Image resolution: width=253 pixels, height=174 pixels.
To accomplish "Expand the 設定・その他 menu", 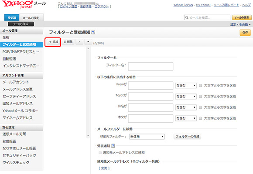I will point(240,25).
